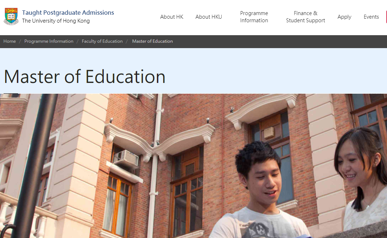Click the large Master of Education page heading
Screen dimensions: 387x238
[84, 76]
